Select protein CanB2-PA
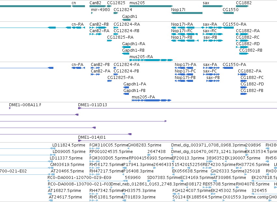This screenshot has height=202, width=277. (95, 74)
